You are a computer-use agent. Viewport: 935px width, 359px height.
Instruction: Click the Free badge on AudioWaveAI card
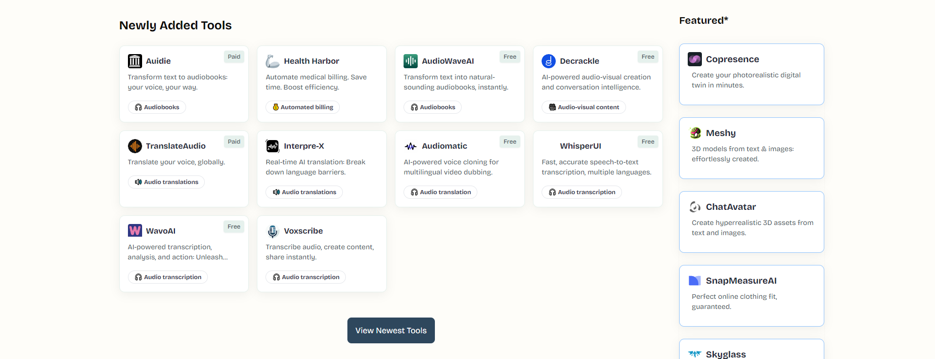510,57
